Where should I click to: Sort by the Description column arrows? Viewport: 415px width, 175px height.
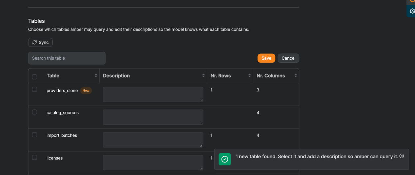pos(203,75)
